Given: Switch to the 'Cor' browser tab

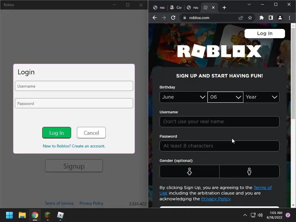Looking at the screenshot, I should coord(175,8).
